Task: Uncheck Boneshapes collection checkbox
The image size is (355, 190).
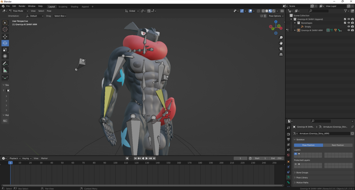Action: [345, 23]
